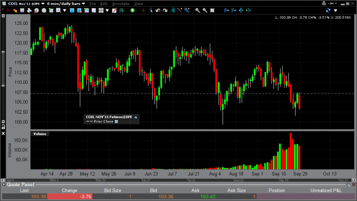Click the green-blue annotation panel icon

173,10
